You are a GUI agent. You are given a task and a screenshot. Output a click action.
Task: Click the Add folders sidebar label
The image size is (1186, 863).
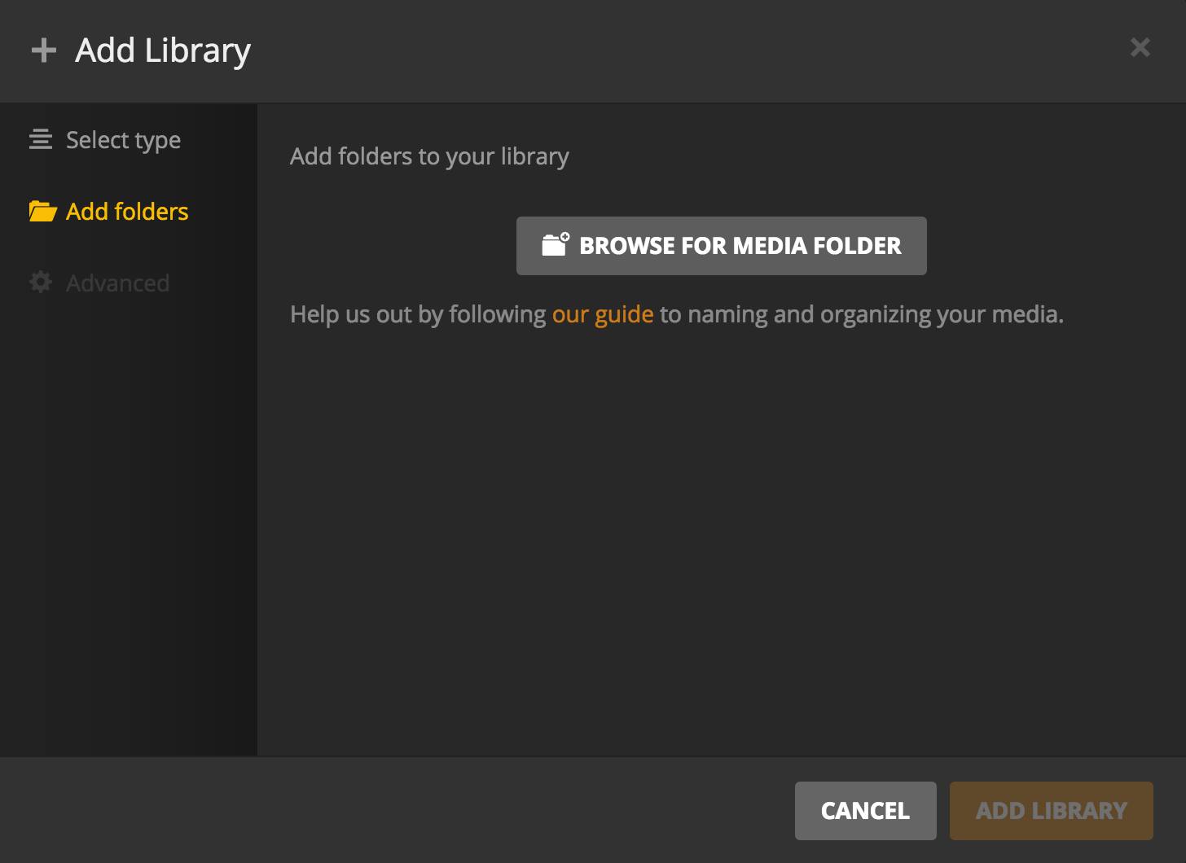(x=127, y=211)
